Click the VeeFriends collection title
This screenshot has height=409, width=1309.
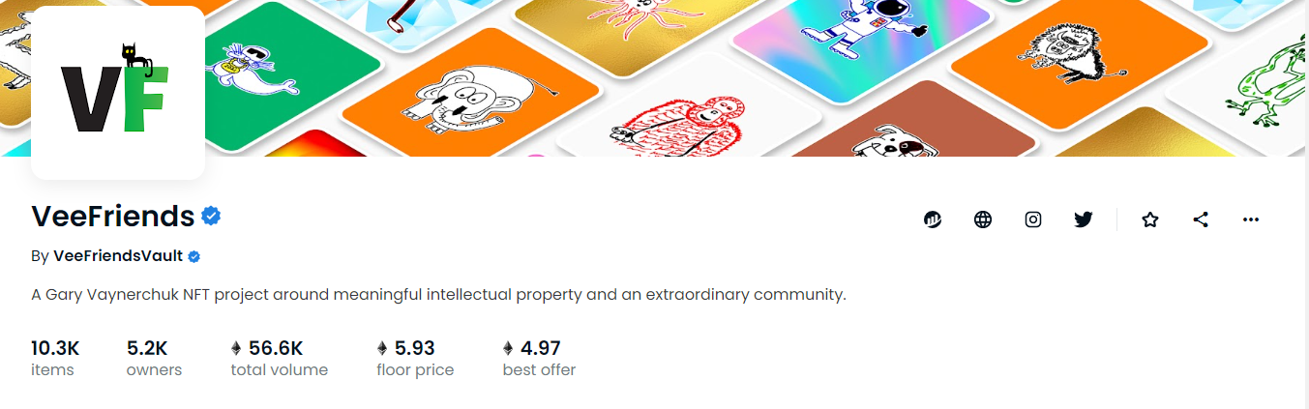[113, 216]
